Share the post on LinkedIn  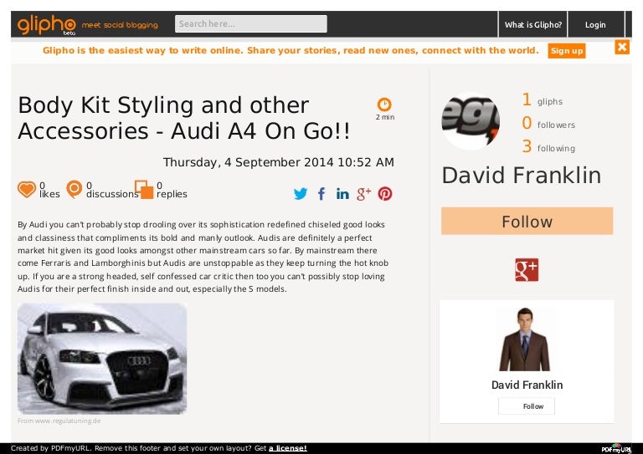[342, 194]
